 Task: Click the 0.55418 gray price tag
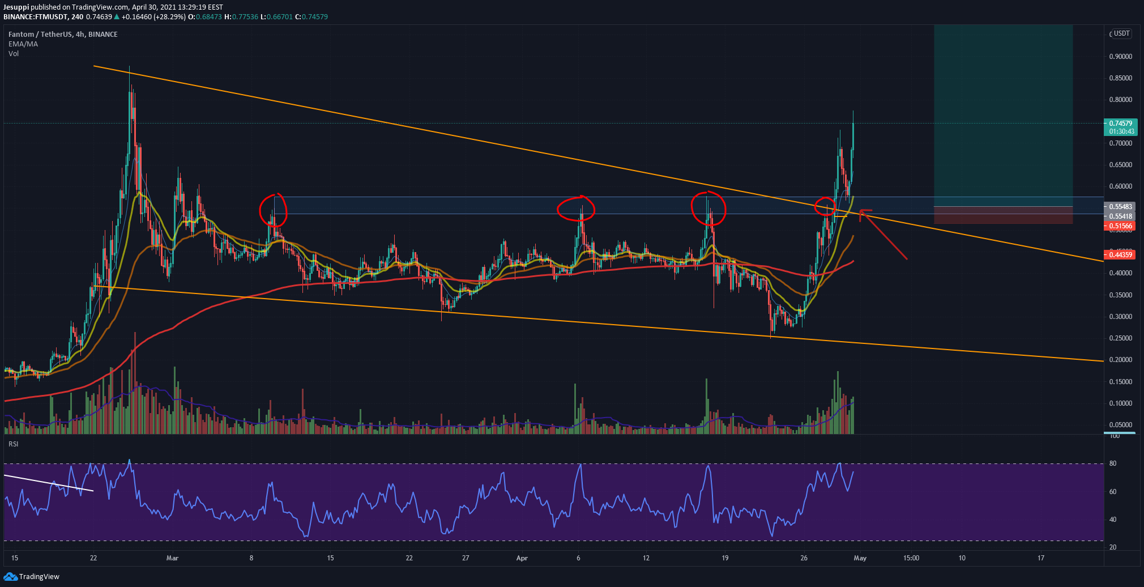pyautogui.click(x=1120, y=216)
